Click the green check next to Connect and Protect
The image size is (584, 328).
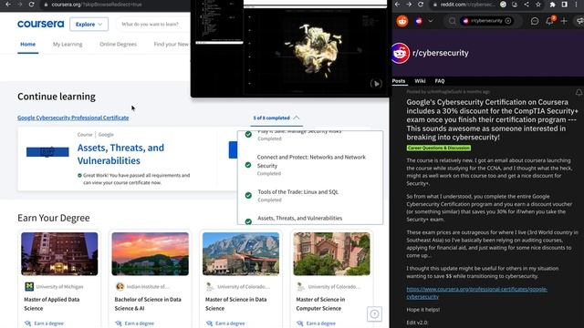(x=248, y=165)
